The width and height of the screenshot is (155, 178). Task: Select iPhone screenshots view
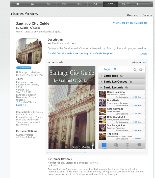[136, 63]
